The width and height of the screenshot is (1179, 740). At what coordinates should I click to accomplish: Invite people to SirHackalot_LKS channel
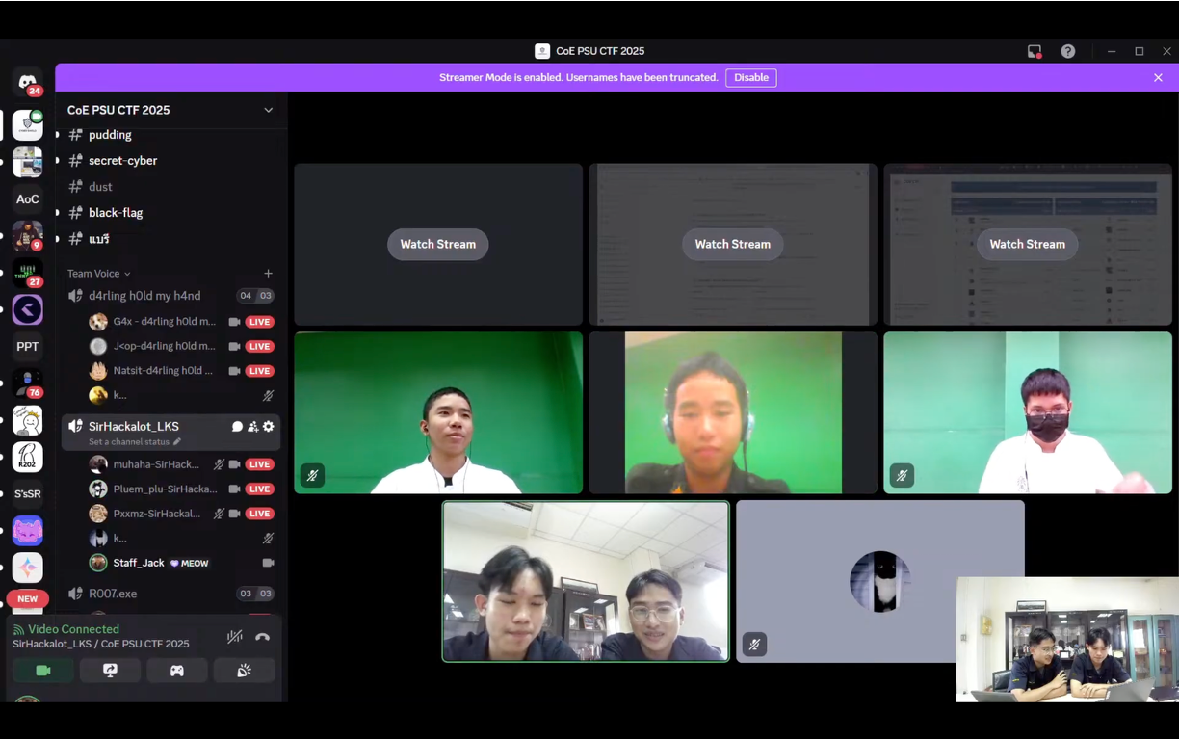252,426
